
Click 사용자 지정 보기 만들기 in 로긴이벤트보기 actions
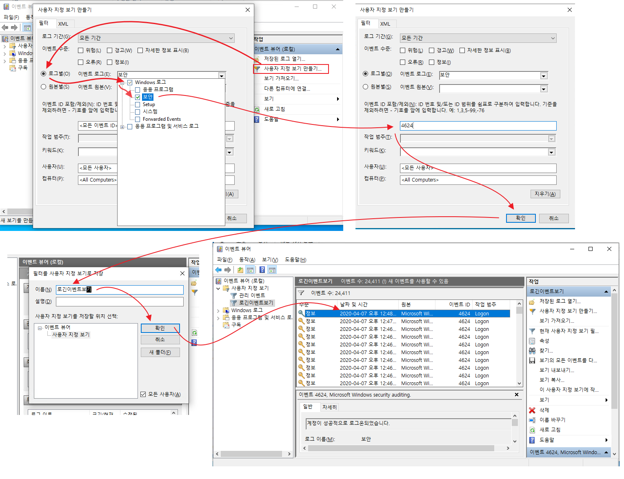[x=568, y=311]
